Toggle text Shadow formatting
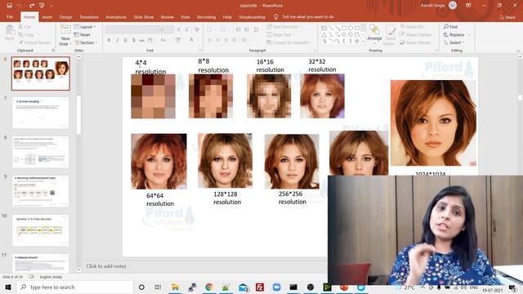The height and width of the screenshot is (294, 523). tap(134, 40)
